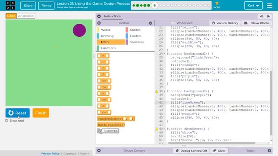The image size is (278, 156).
Task: Pick the subtraction operator block
Action: (103, 62)
